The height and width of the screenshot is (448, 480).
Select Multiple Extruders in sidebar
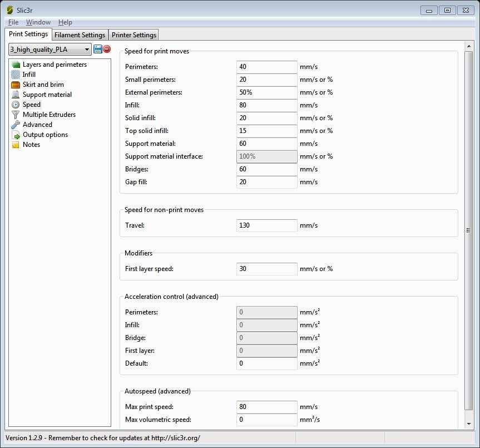tap(49, 115)
